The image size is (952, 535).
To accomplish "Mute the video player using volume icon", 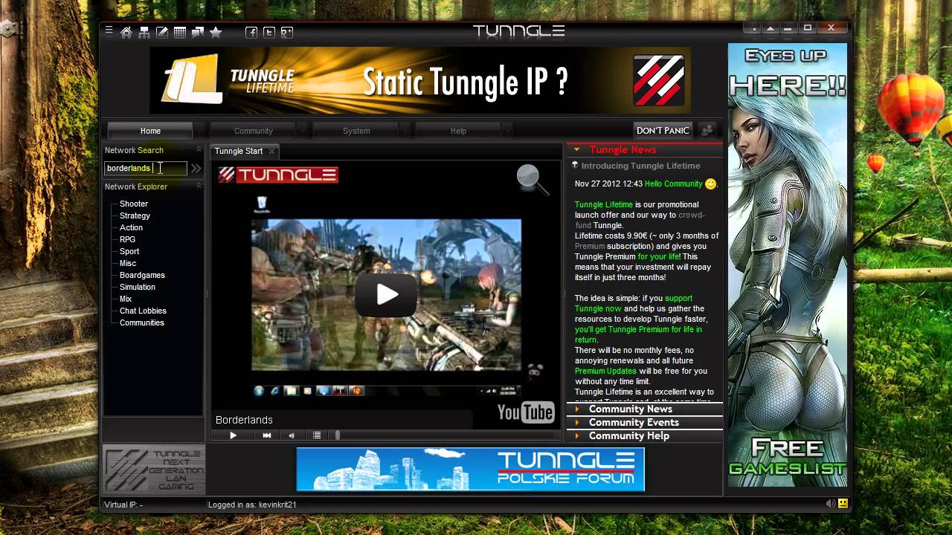I will (x=292, y=435).
